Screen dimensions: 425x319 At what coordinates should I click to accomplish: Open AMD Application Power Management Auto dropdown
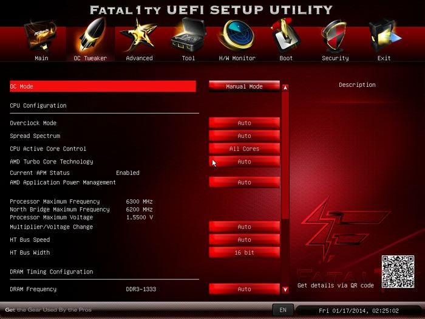244,182
